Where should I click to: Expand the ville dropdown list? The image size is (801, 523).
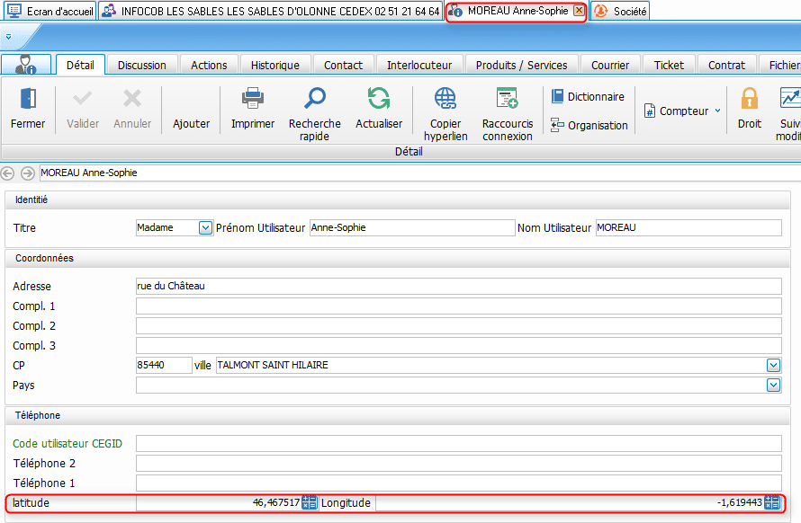coord(773,366)
